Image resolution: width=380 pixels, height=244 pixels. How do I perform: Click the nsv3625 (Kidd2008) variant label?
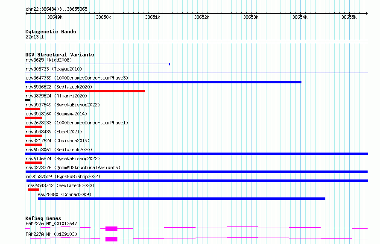[49, 60]
